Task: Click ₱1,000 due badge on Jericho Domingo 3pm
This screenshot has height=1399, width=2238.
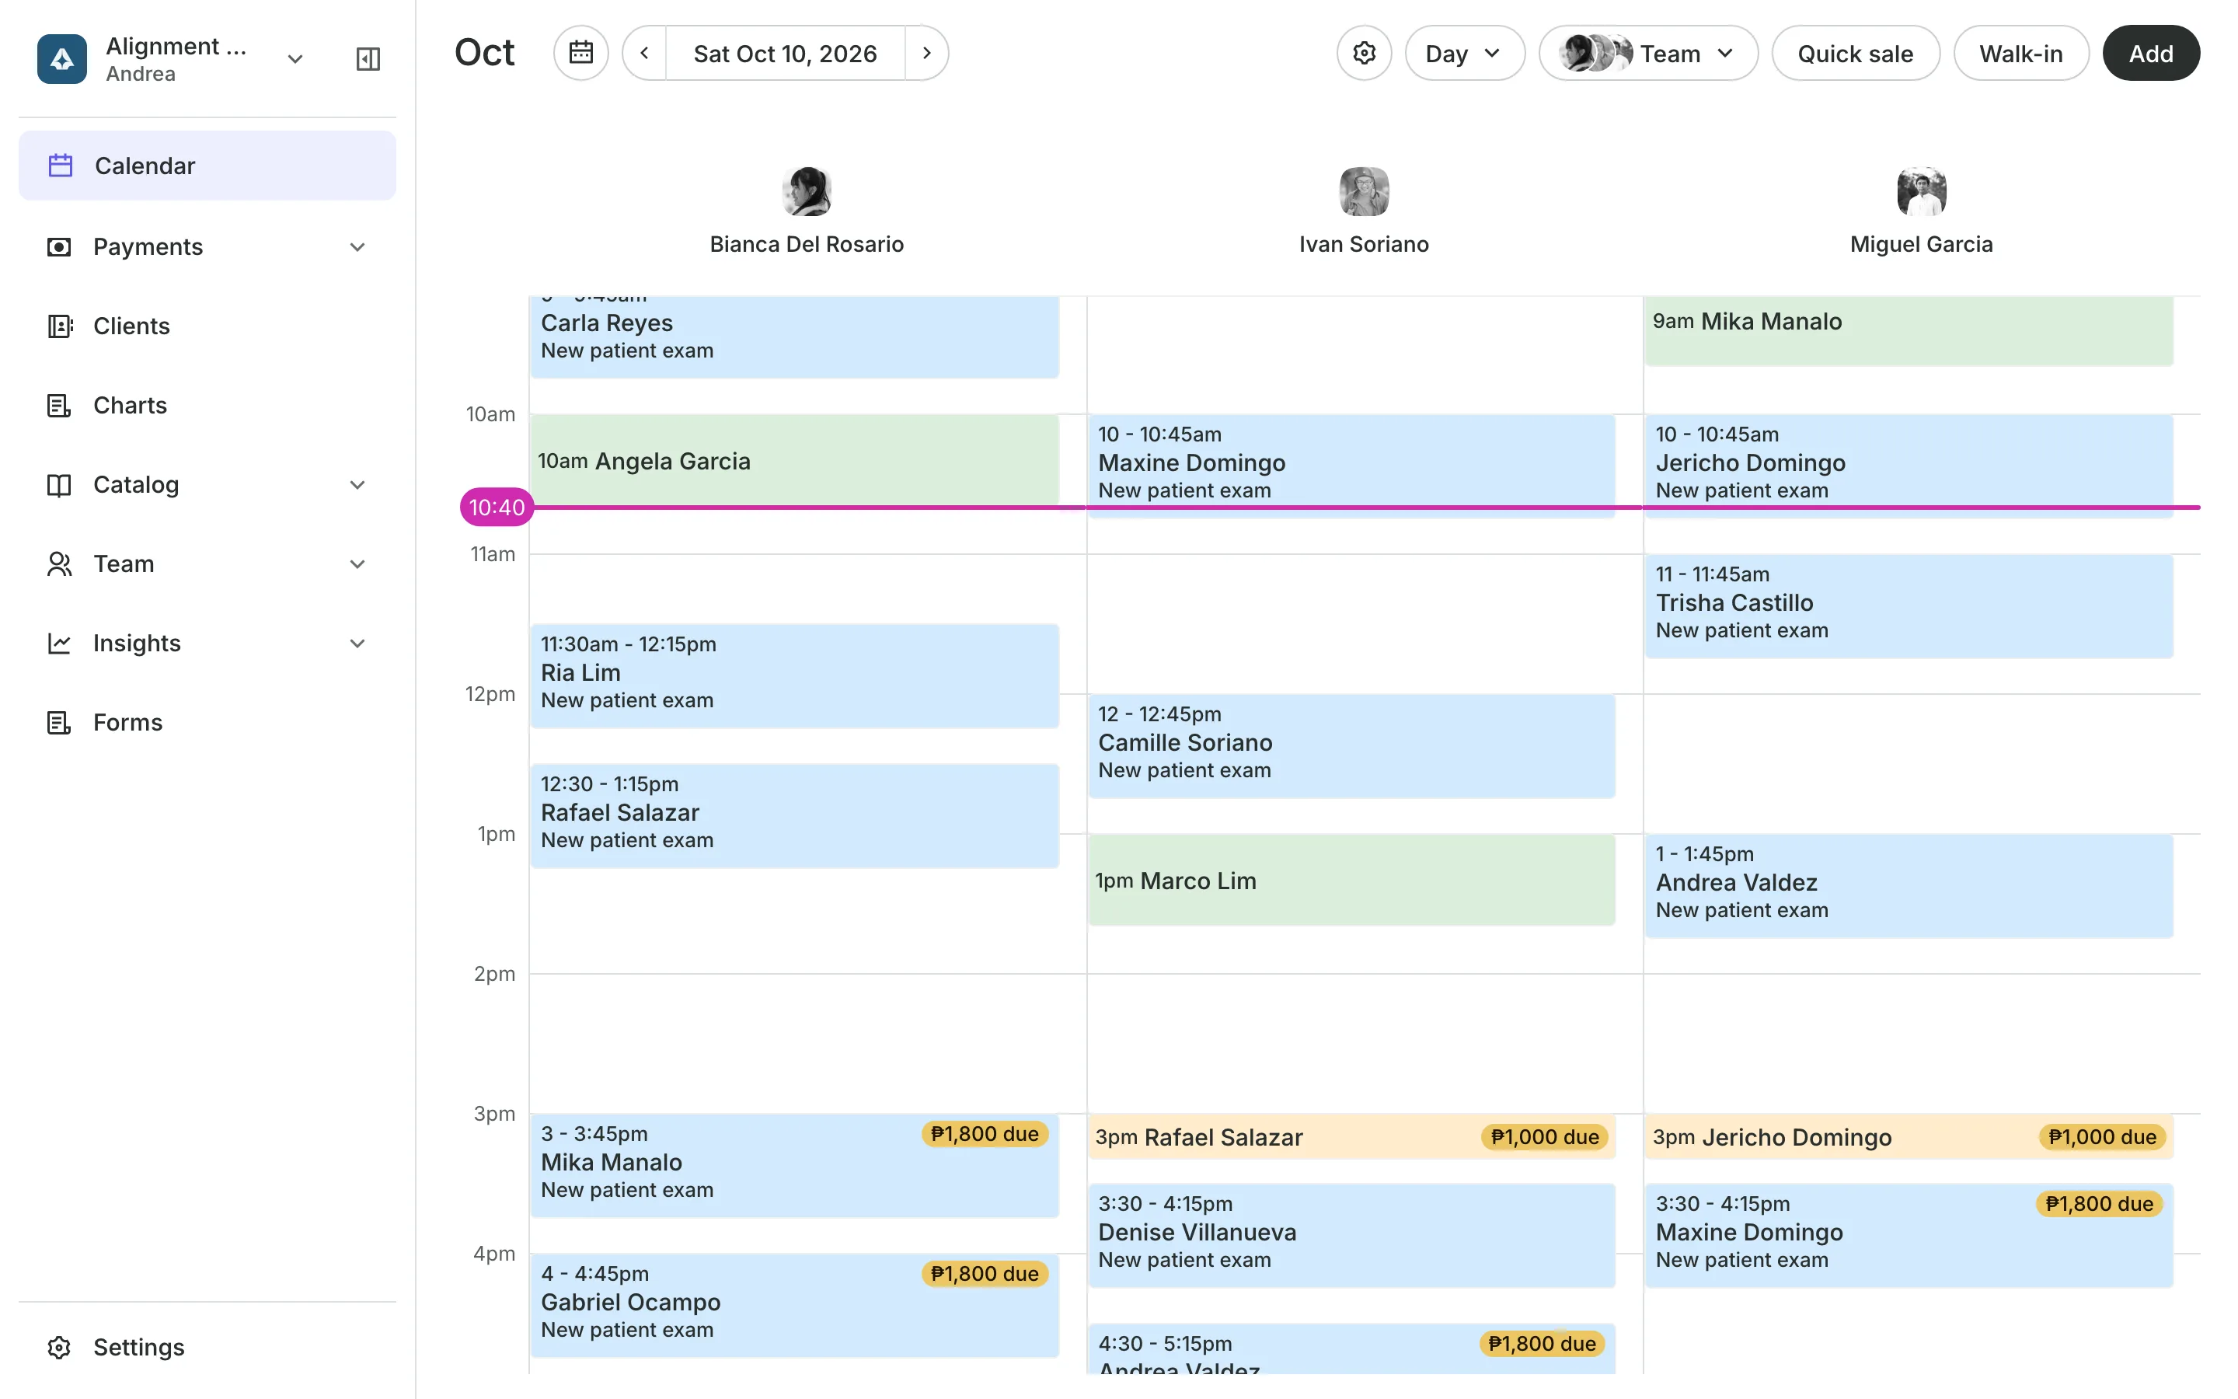Action: [x=2102, y=1136]
